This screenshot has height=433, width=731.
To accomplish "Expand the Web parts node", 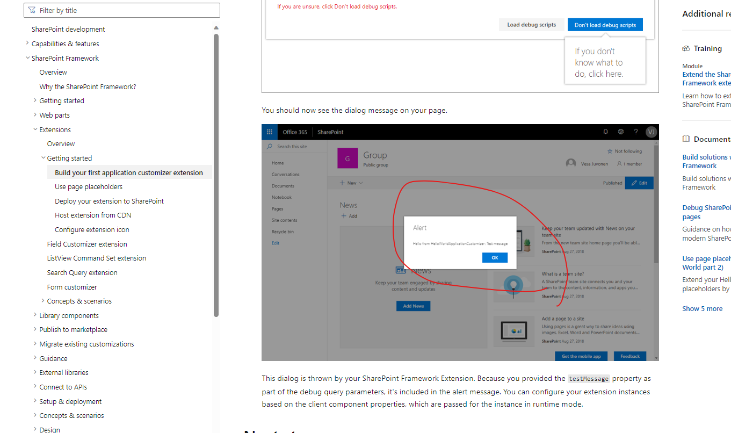I will click(x=35, y=115).
